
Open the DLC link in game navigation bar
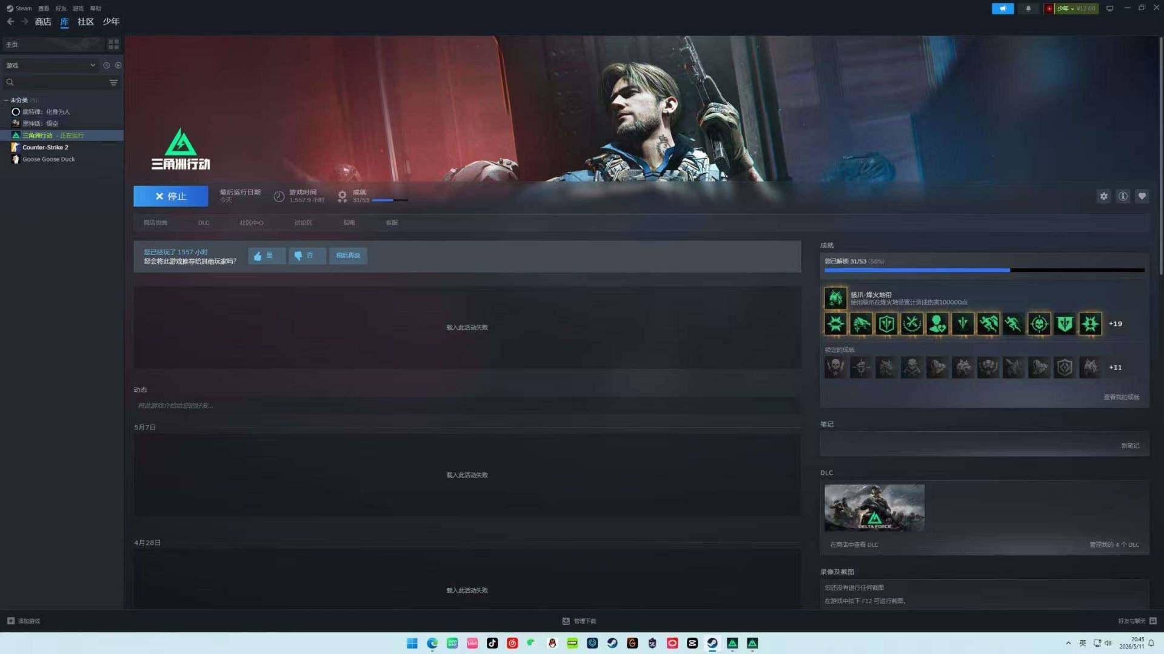click(204, 223)
